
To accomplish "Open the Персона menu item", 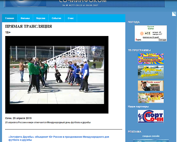I will pyautogui.click(x=40, y=18).
